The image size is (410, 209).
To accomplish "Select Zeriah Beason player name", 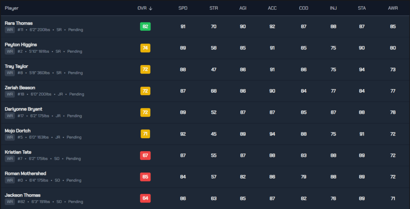I will coord(20,88).
